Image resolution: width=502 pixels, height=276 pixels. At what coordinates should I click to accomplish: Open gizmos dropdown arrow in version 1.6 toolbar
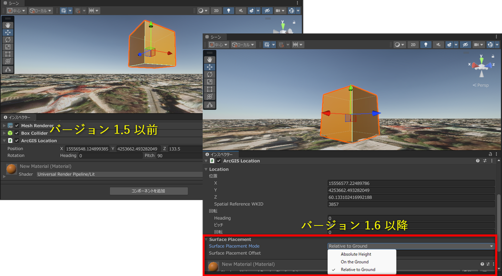pyautogui.click(x=497, y=45)
